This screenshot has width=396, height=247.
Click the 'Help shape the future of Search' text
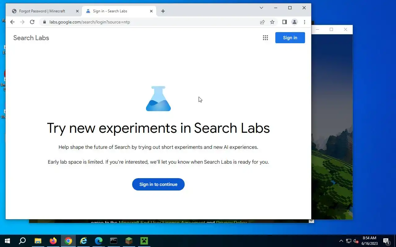(158, 147)
